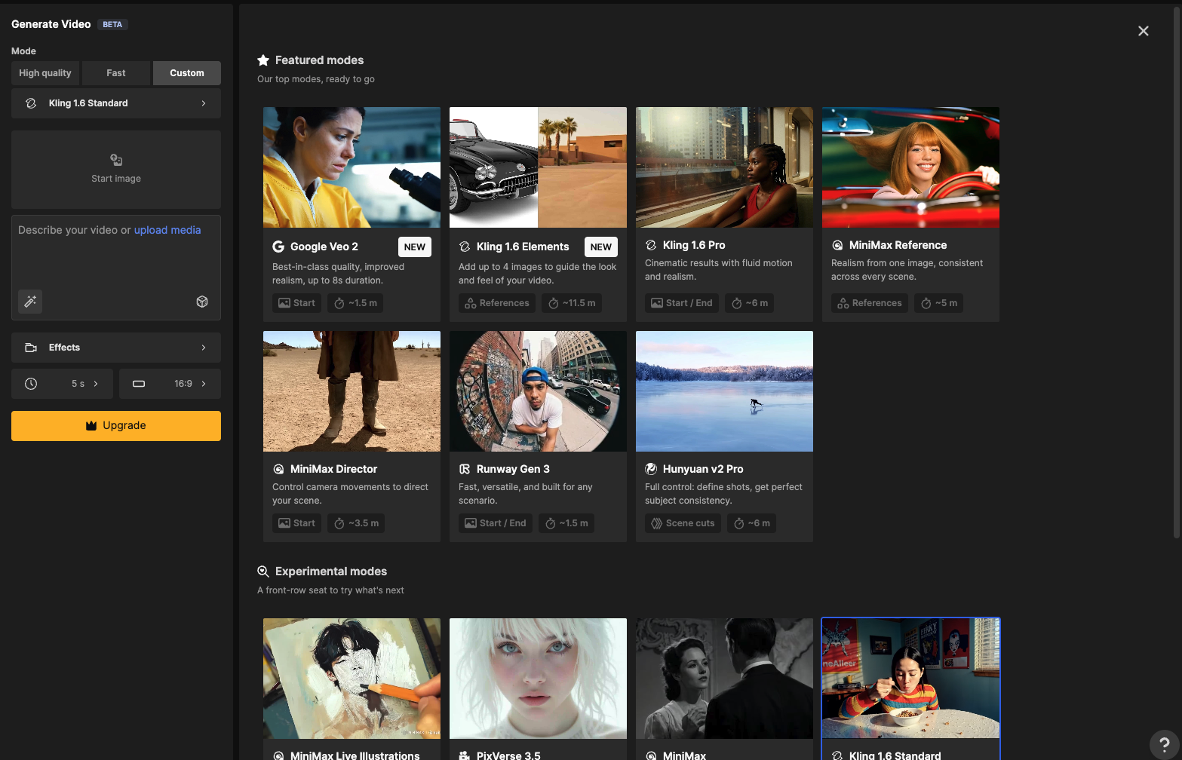Click the ~5 m time tag
Screen dimensions: 1182x760
click(939, 303)
